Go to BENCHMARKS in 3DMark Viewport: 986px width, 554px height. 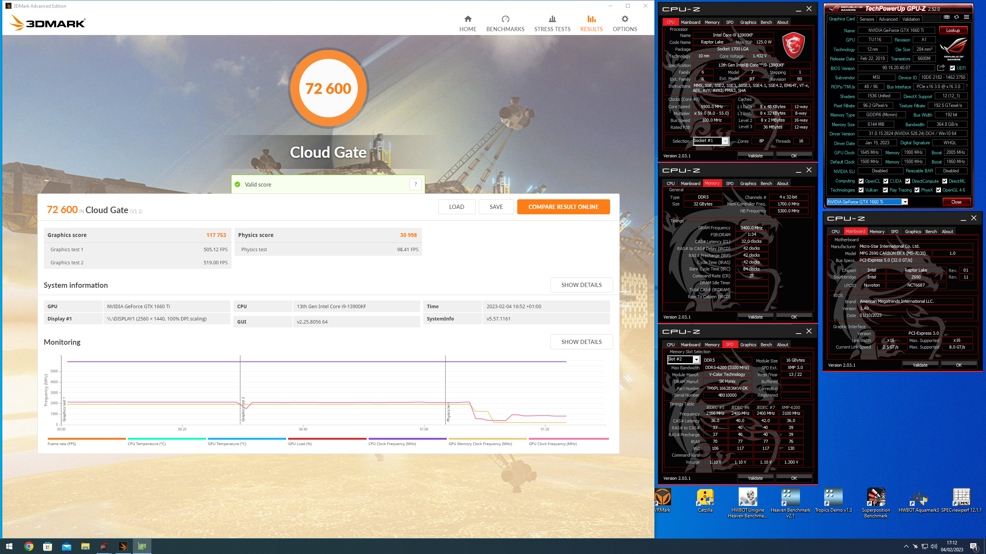click(x=505, y=24)
